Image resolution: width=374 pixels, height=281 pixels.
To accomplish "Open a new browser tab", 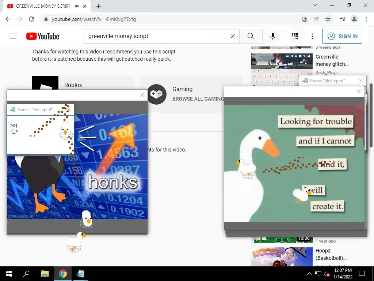I will tap(99, 6).
